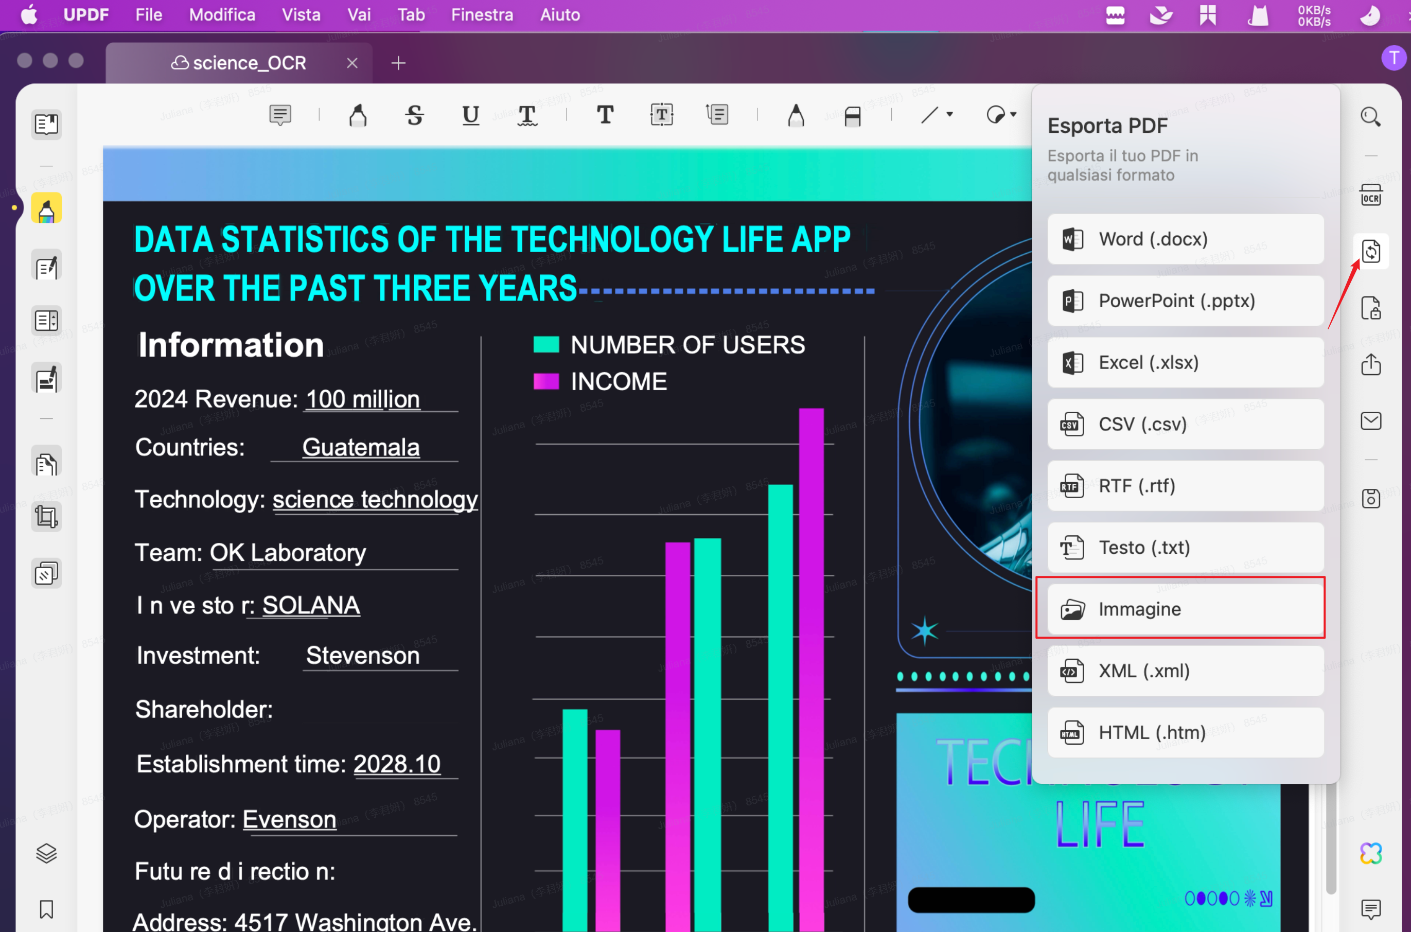Export PDF as XML (.xml)
The image size is (1411, 932).
click(1185, 671)
